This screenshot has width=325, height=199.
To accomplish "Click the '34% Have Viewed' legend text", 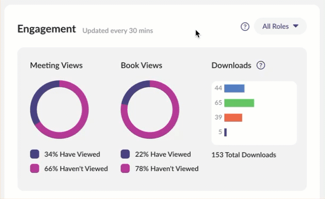I will (72, 154).
